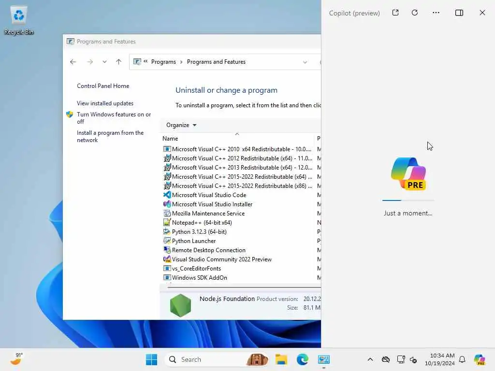Select Visual C++ 2015-2022 Redistributable (x86) row
The height and width of the screenshot is (371, 495).
coord(238,186)
